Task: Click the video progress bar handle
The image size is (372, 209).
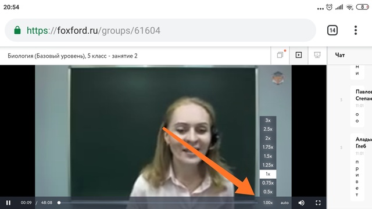Action: pos(59,203)
